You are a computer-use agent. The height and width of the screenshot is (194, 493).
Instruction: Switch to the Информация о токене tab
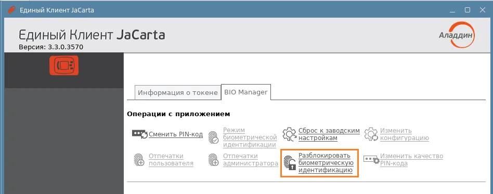tap(178, 93)
